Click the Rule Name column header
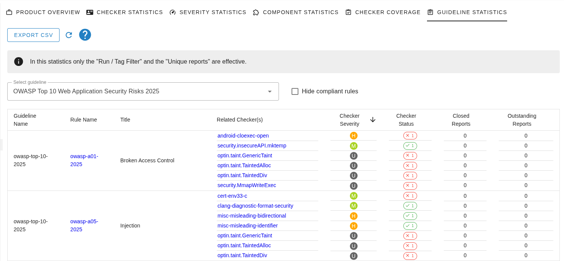The image size is (564, 261). [x=84, y=120]
